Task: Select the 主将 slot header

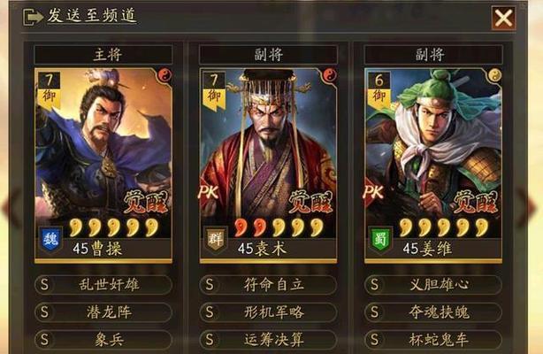Action: click(103, 55)
